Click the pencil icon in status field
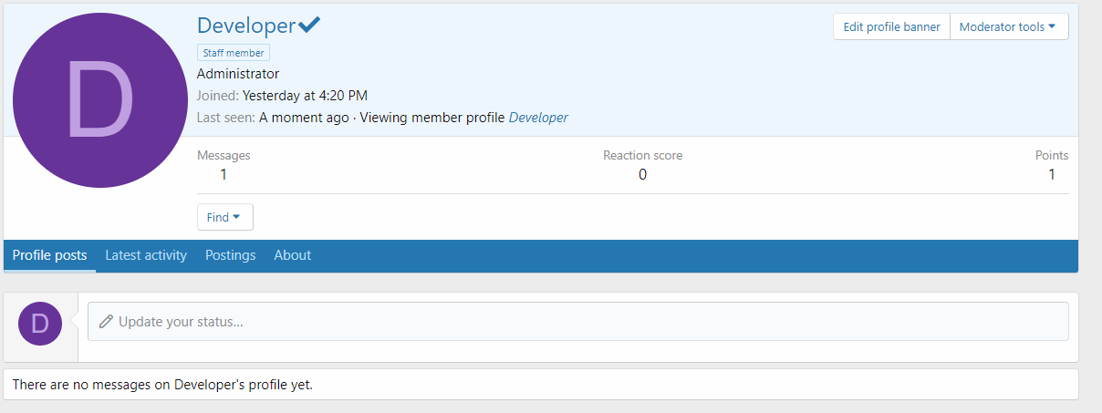The image size is (1102, 413). click(106, 322)
